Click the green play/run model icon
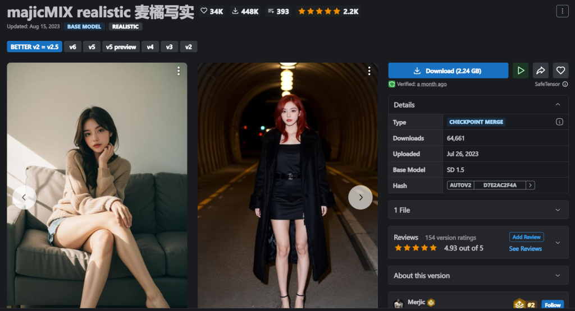This screenshot has width=575, height=311. 521,71
